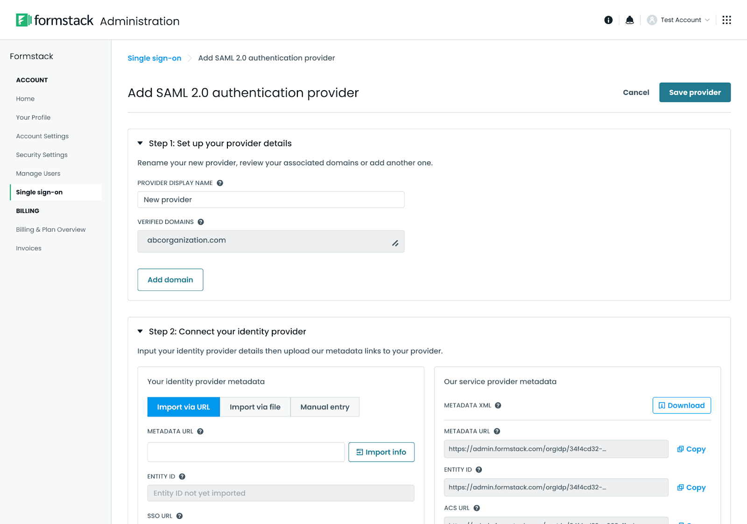Viewport: 747px width, 524px height.
Task: Select the Manual entry tab
Action: coord(324,407)
